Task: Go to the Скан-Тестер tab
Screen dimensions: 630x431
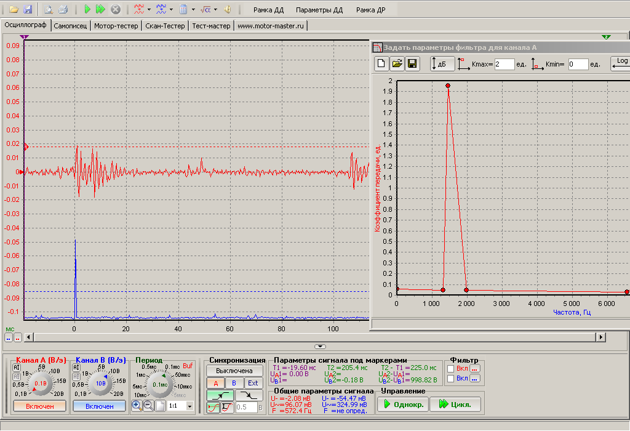Action: pos(165,26)
